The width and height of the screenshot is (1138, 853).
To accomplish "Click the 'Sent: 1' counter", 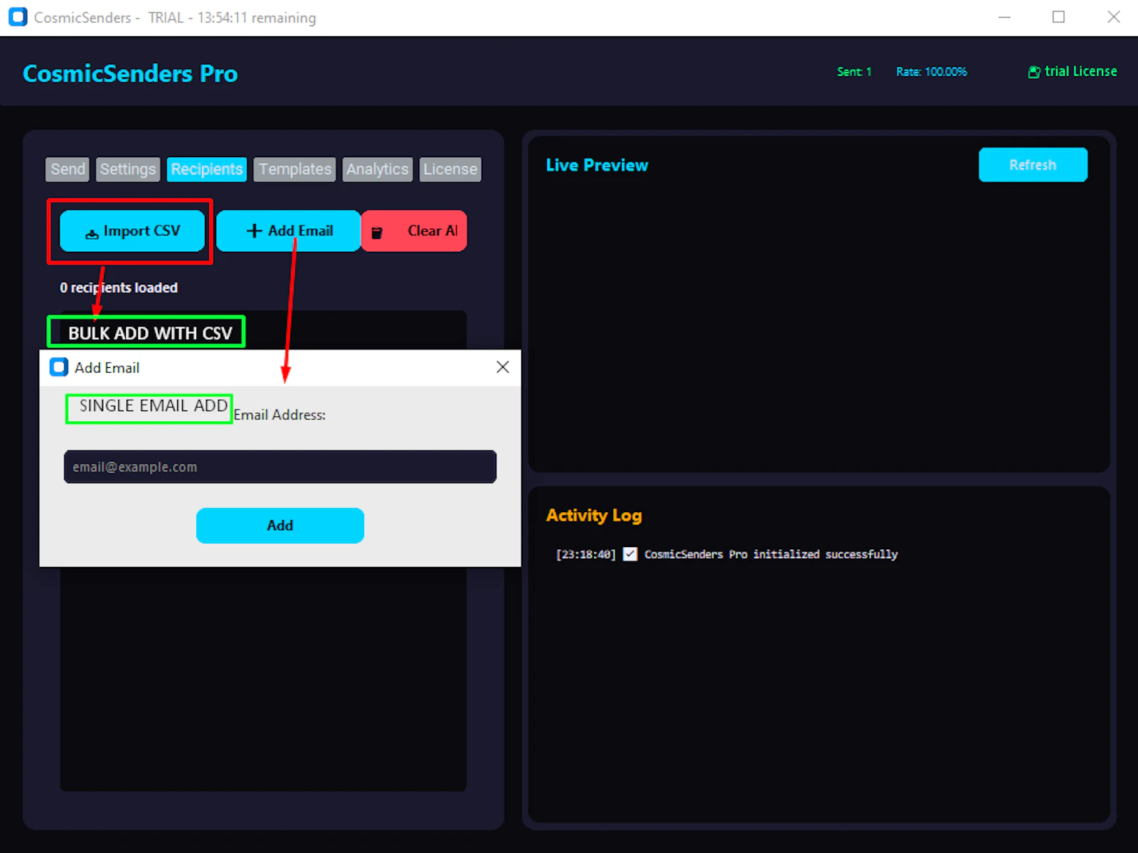I will pyautogui.click(x=854, y=72).
